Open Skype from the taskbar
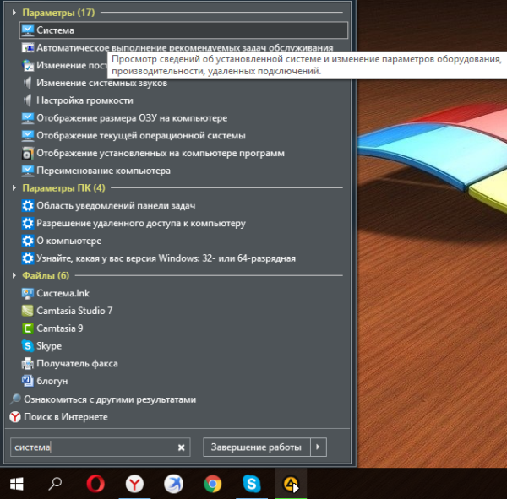This screenshot has height=499, width=507. pyautogui.click(x=252, y=484)
